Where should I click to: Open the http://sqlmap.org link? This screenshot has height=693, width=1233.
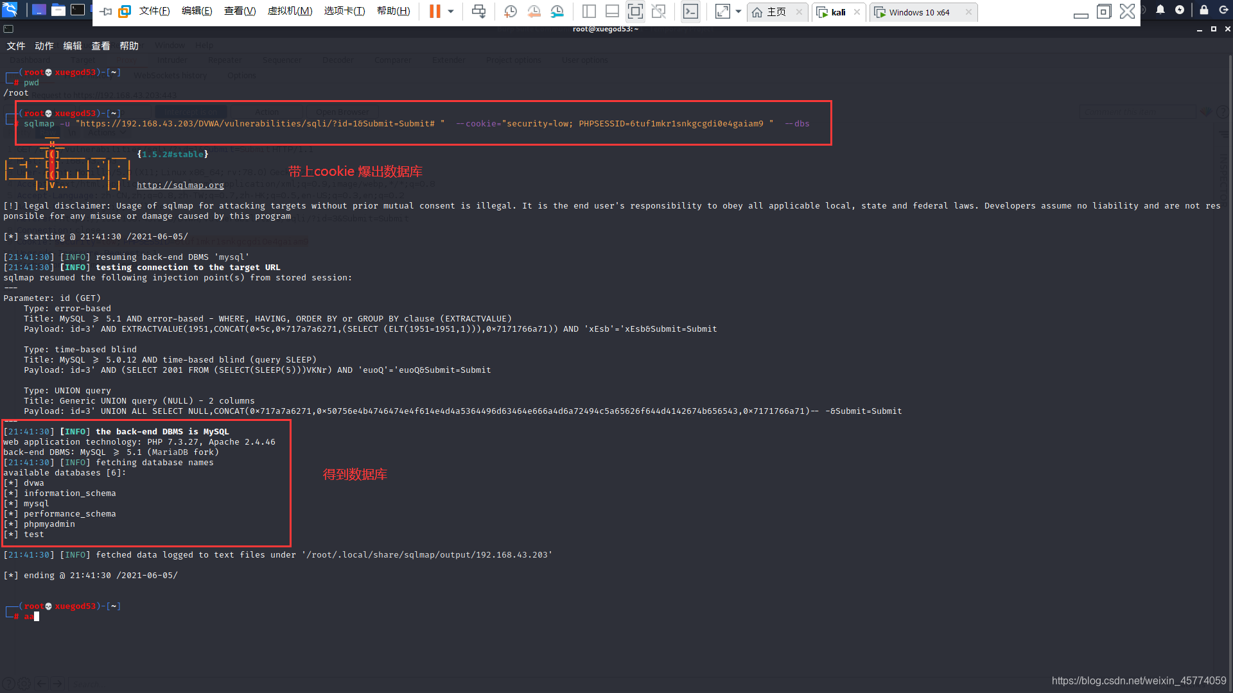(x=180, y=185)
